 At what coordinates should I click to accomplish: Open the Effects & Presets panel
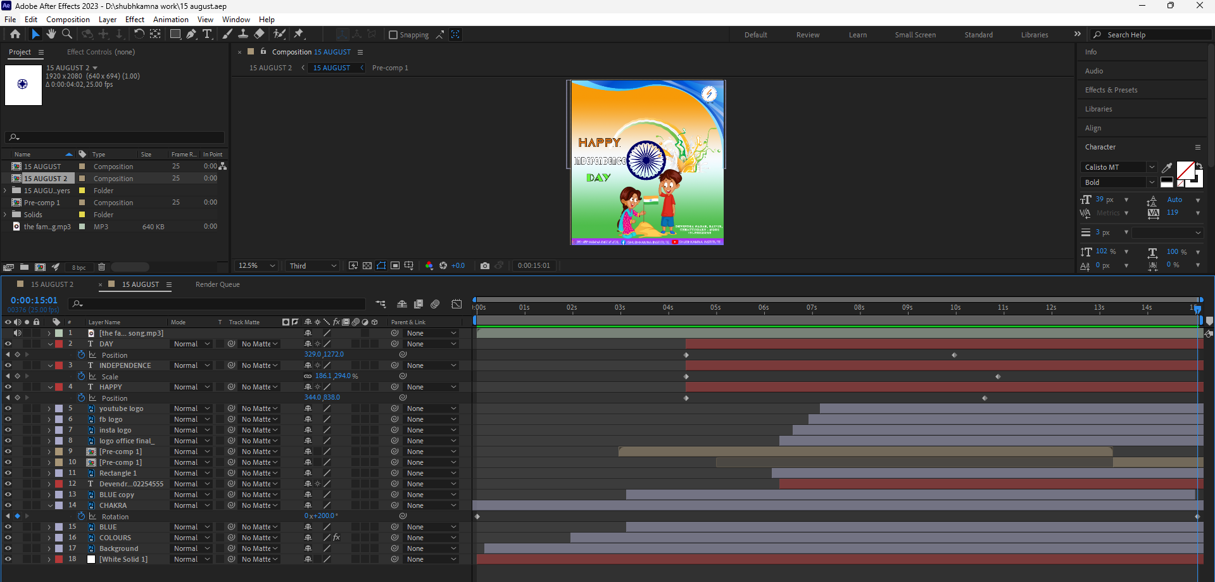(1111, 90)
